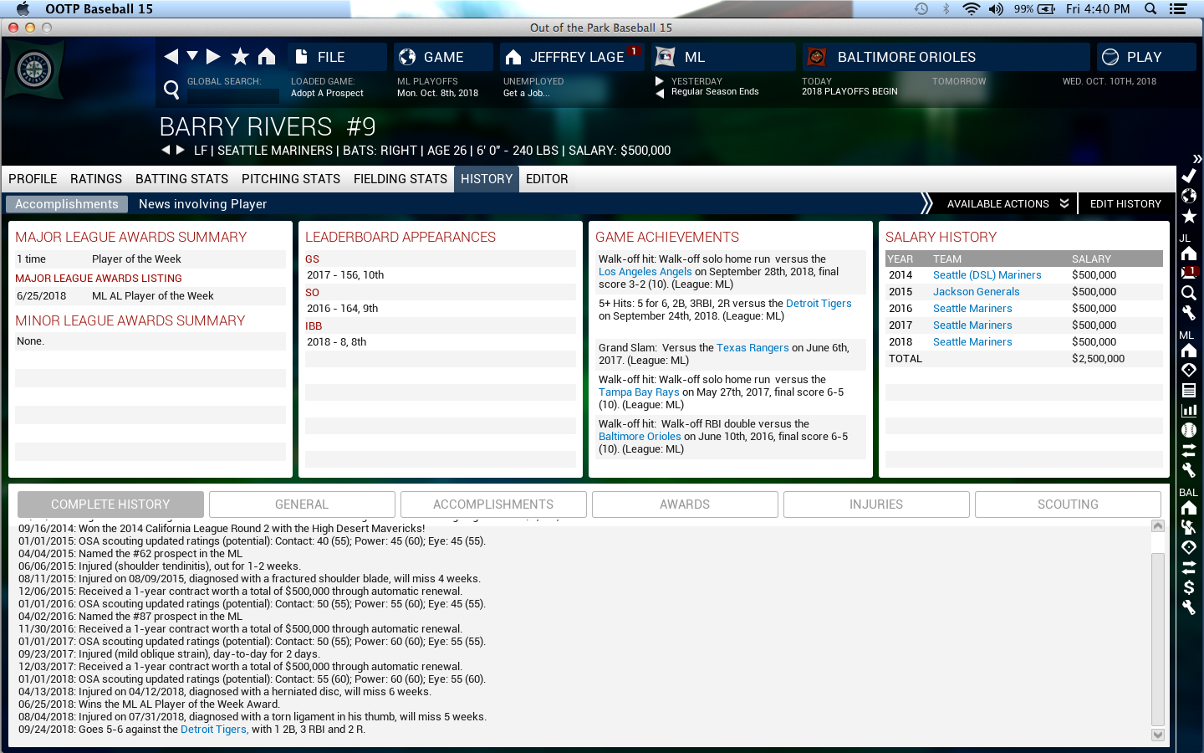This screenshot has height=753, width=1204.
Task: Open the GAME menu
Action: 443,57
